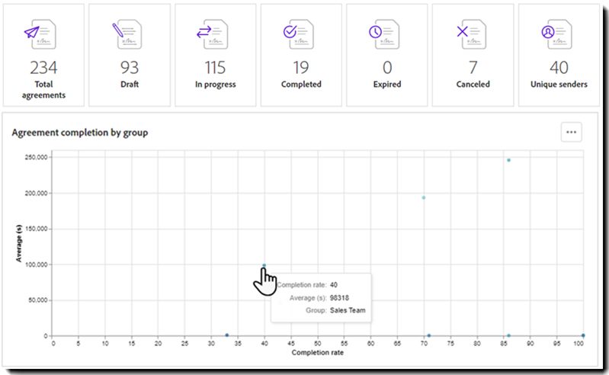Click the Expired clock document icon
The image size is (609, 375).
[x=386, y=34]
